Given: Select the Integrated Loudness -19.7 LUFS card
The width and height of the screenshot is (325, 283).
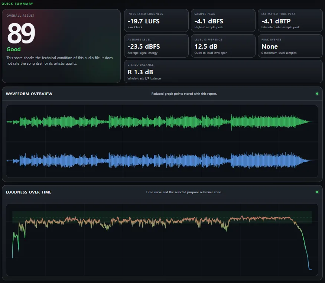Looking at the screenshot, I should tap(156, 20).
